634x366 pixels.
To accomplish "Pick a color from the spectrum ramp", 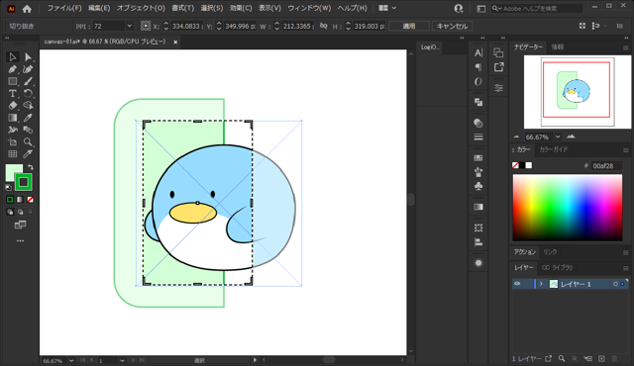I will (568, 208).
